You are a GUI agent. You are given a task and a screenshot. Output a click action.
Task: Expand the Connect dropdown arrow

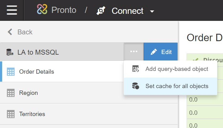pos(152,12)
